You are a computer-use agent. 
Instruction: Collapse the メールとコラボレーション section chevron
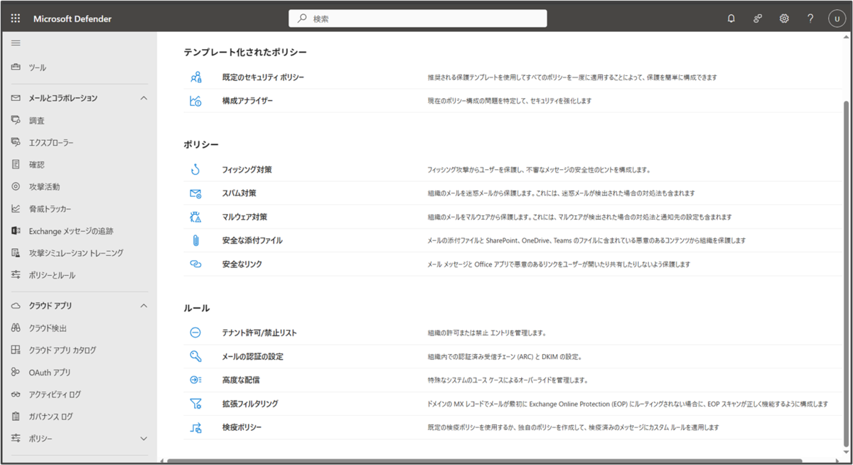(144, 98)
